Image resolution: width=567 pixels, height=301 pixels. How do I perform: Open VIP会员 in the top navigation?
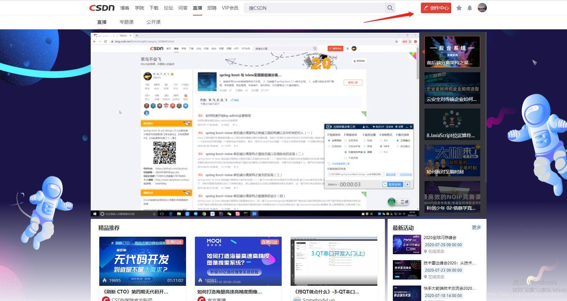click(230, 8)
